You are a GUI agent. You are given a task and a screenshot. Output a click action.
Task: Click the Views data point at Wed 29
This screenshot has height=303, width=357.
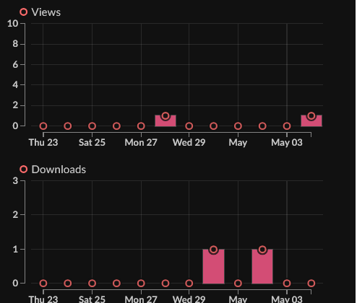189,126
